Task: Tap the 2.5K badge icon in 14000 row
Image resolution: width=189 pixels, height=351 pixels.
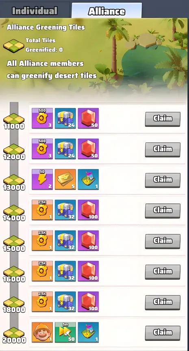Action: (x=42, y=210)
